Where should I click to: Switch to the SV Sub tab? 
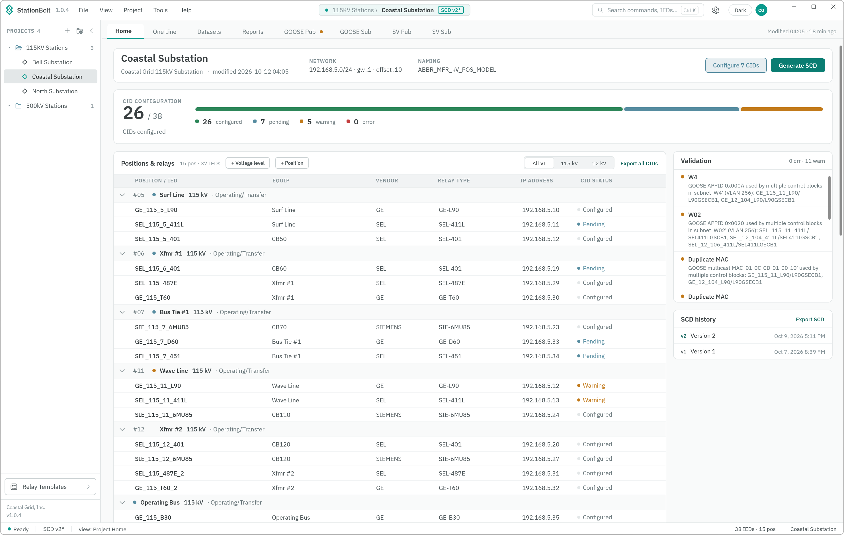[441, 32]
